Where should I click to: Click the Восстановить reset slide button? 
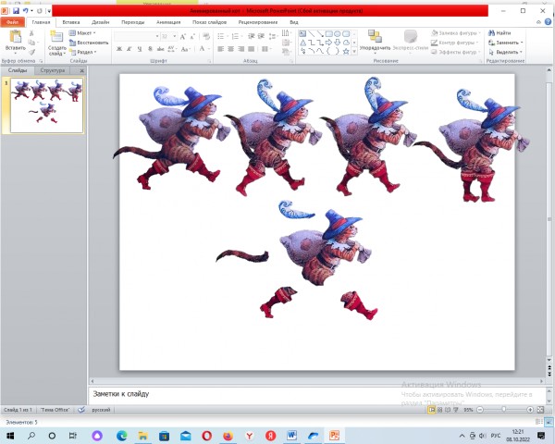(89, 43)
